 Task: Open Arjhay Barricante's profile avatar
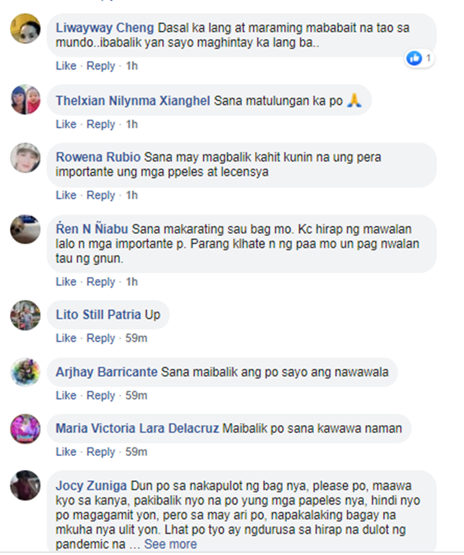click(25, 372)
